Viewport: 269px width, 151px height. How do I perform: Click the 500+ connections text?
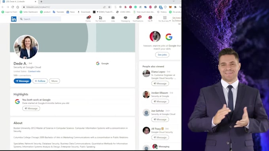tap(22, 75)
